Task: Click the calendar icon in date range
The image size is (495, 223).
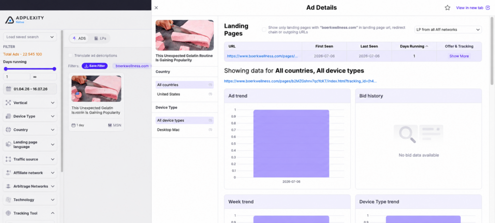Action: [9, 89]
